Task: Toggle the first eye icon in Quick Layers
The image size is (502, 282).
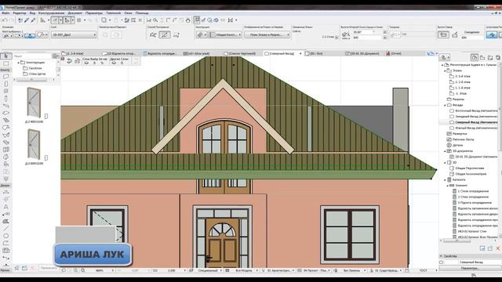Action: pyautogui.click(x=86, y=63)
